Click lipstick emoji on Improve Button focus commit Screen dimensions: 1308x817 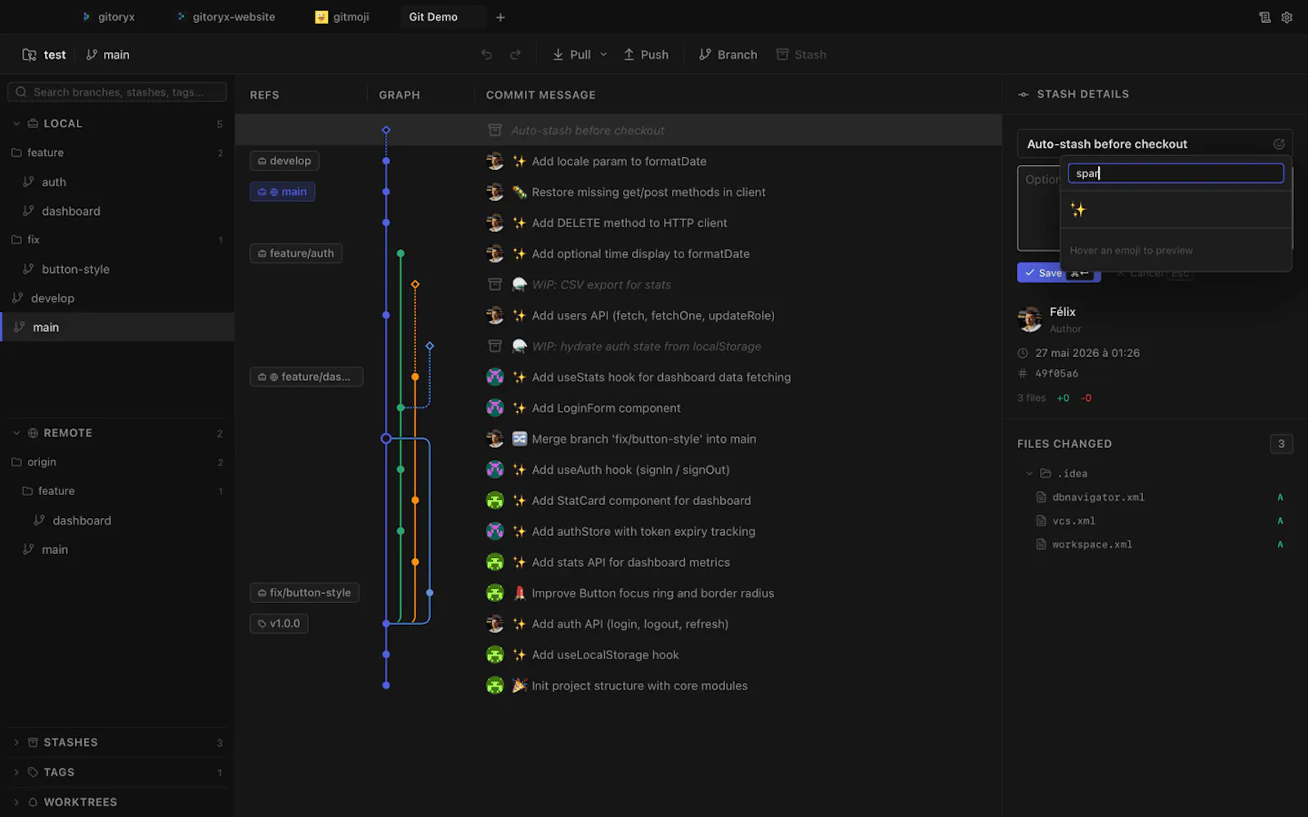point(519,593)
